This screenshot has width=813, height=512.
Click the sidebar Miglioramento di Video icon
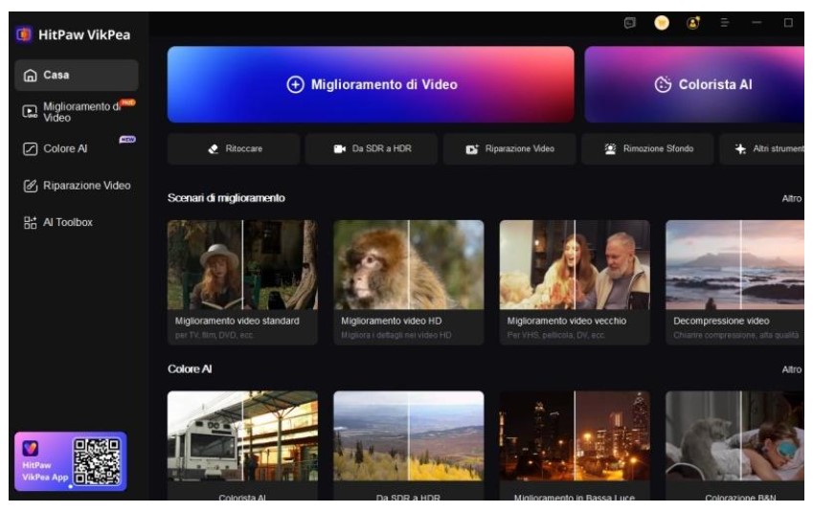coord(30,111)
